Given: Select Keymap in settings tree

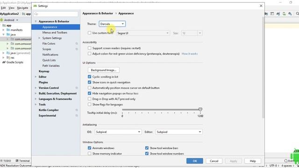Looking at the screenshot, I should [44, 71].
